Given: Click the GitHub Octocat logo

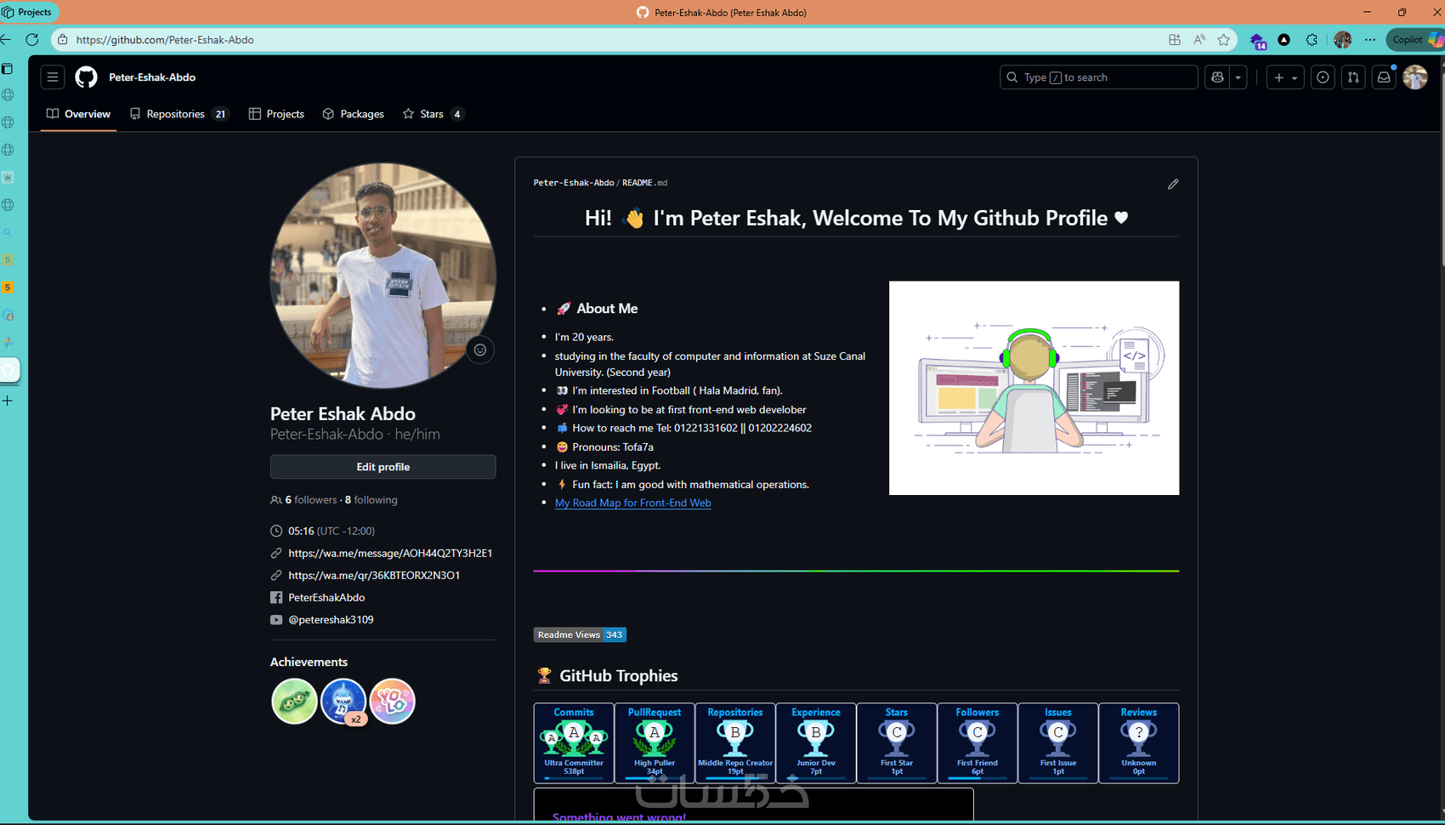Looking at the screenshot, I should (x=86, y=77).
